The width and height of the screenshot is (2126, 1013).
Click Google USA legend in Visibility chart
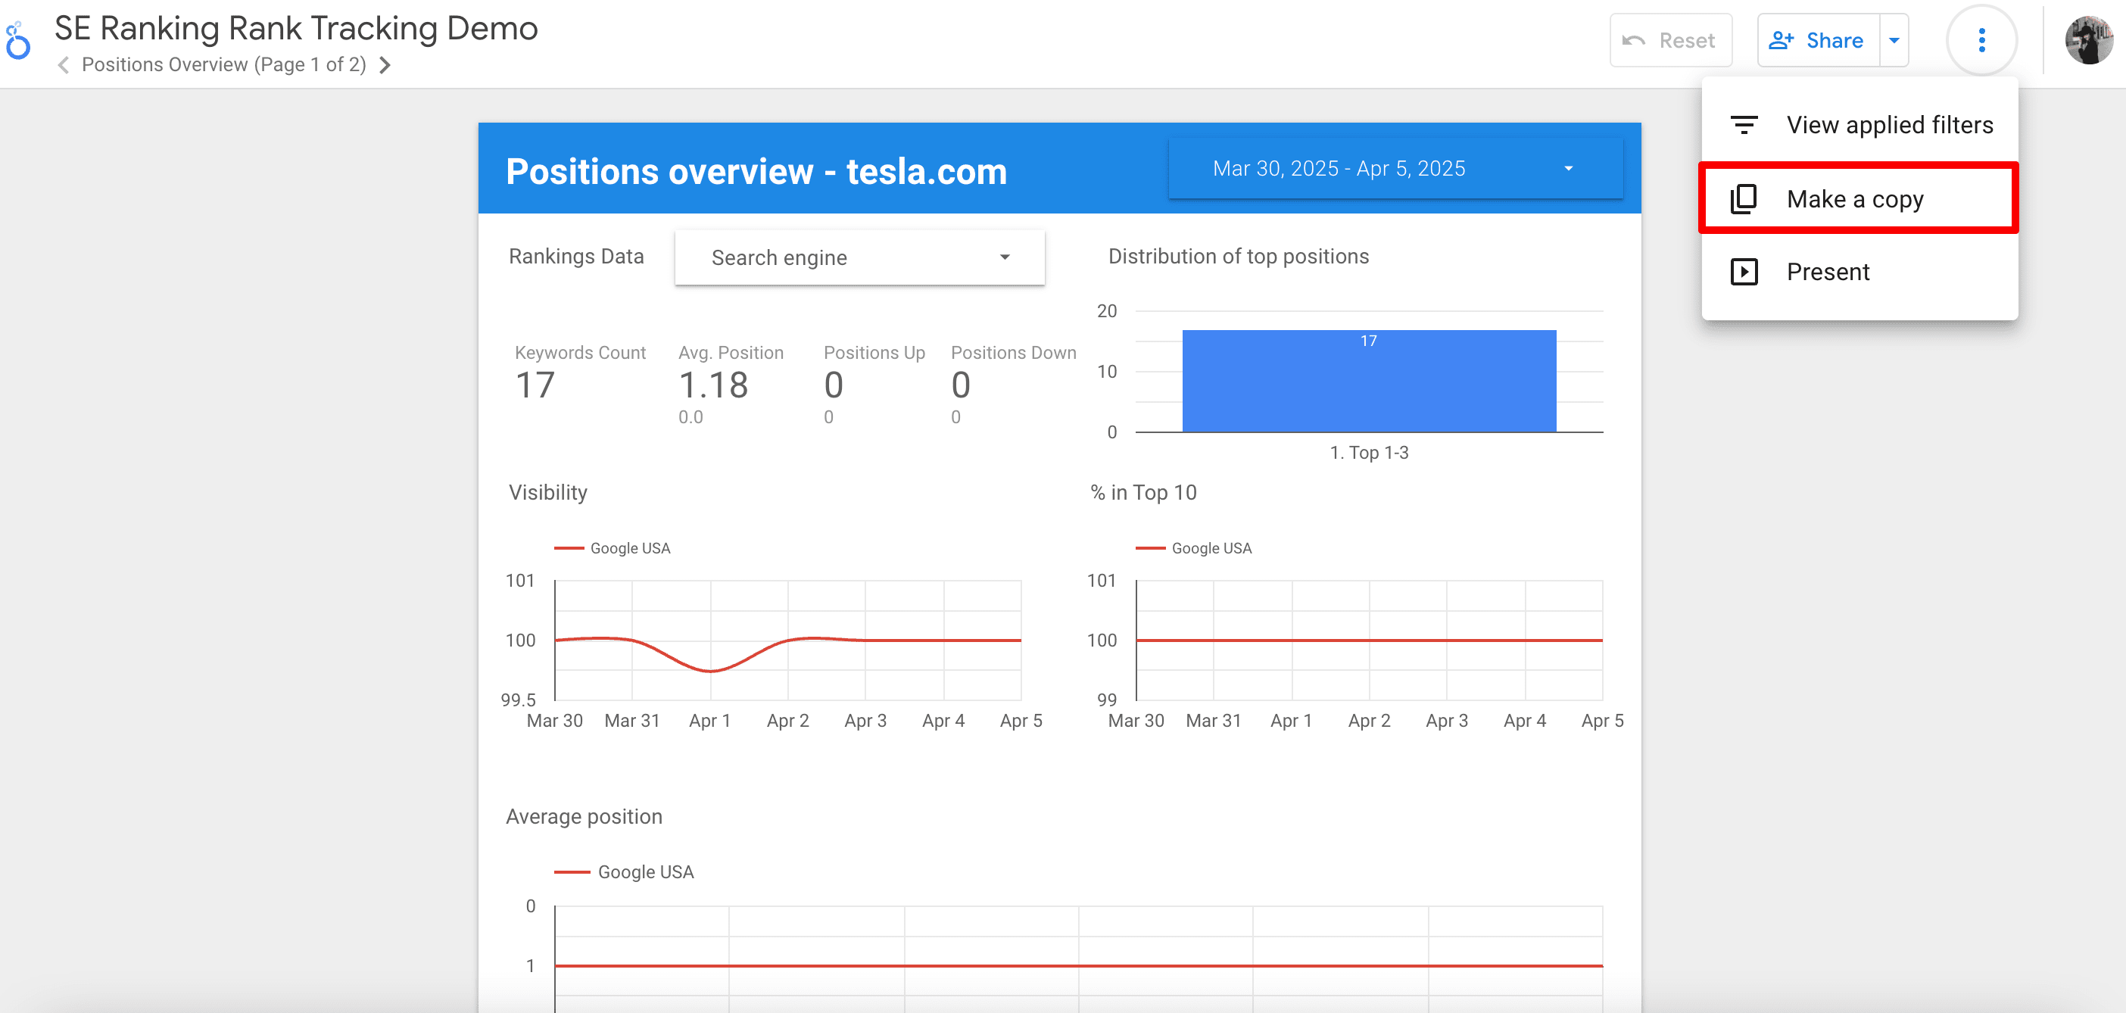click(612, 548)
